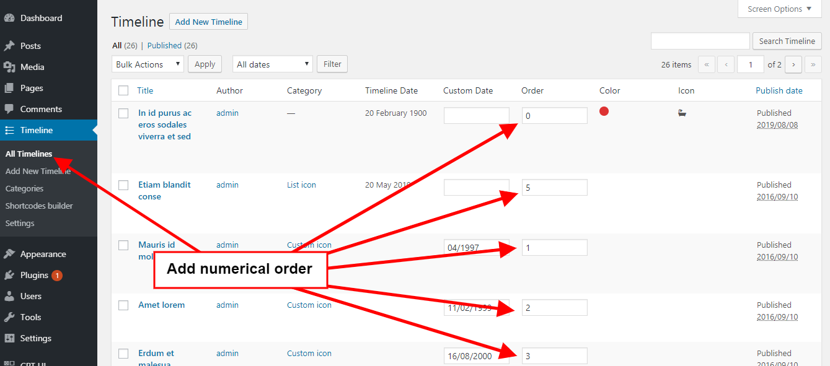Open Categories in the Timeline submenu

coord(25,188)
